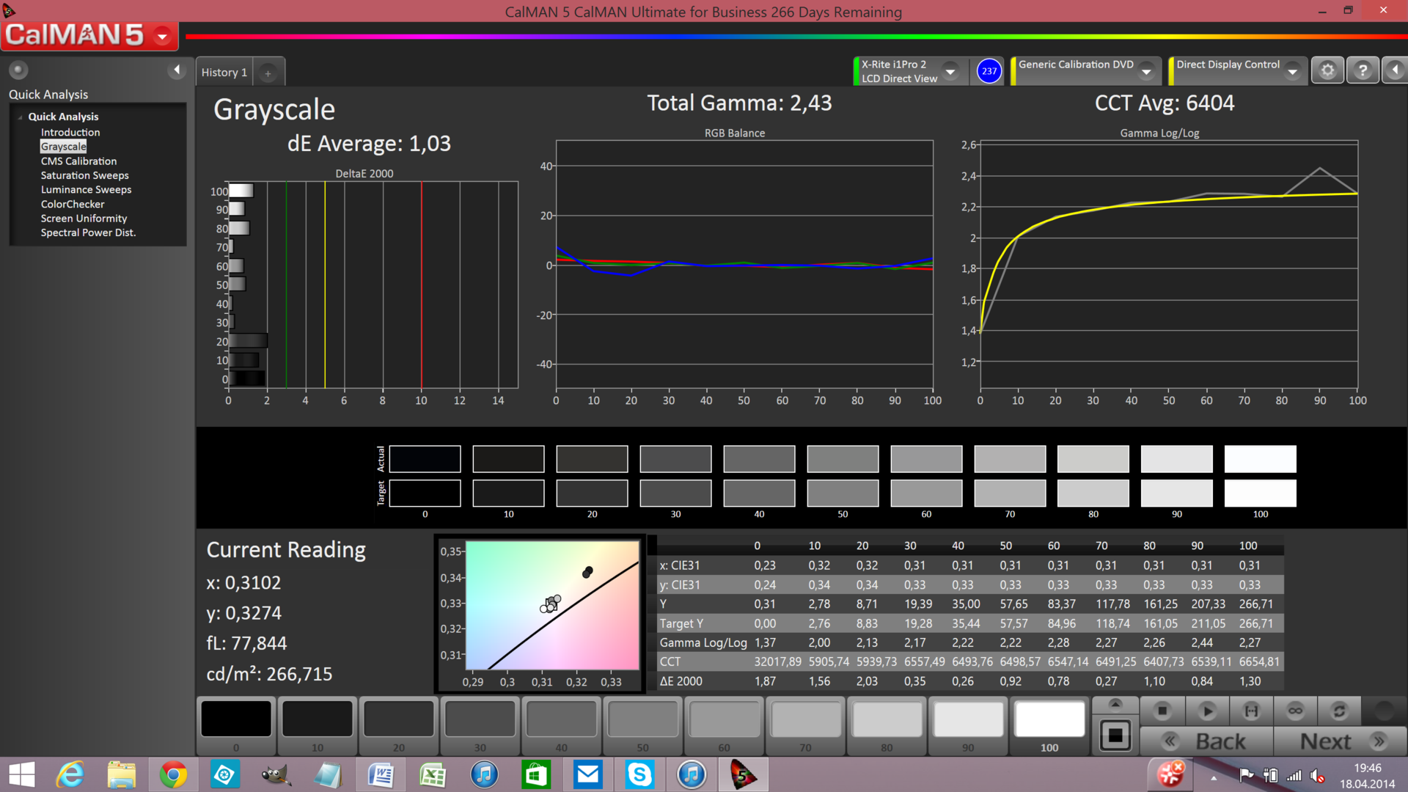The image size is (1408, 792).
Task: Click the blue 237 meter status circle
Action: pos(989,71)
